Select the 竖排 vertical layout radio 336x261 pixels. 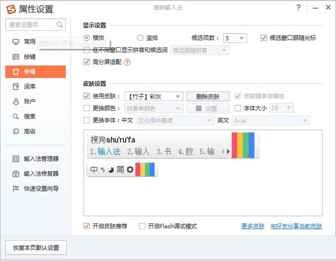click(140, 38)
